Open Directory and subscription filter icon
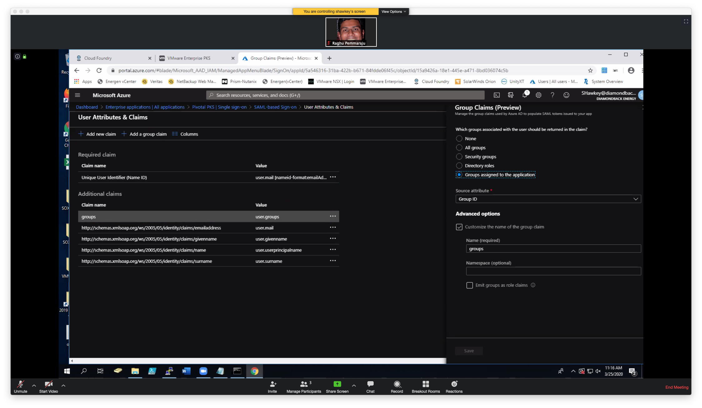Image resolution: width=702 pixels, height=408 pixels. (510, 95)
